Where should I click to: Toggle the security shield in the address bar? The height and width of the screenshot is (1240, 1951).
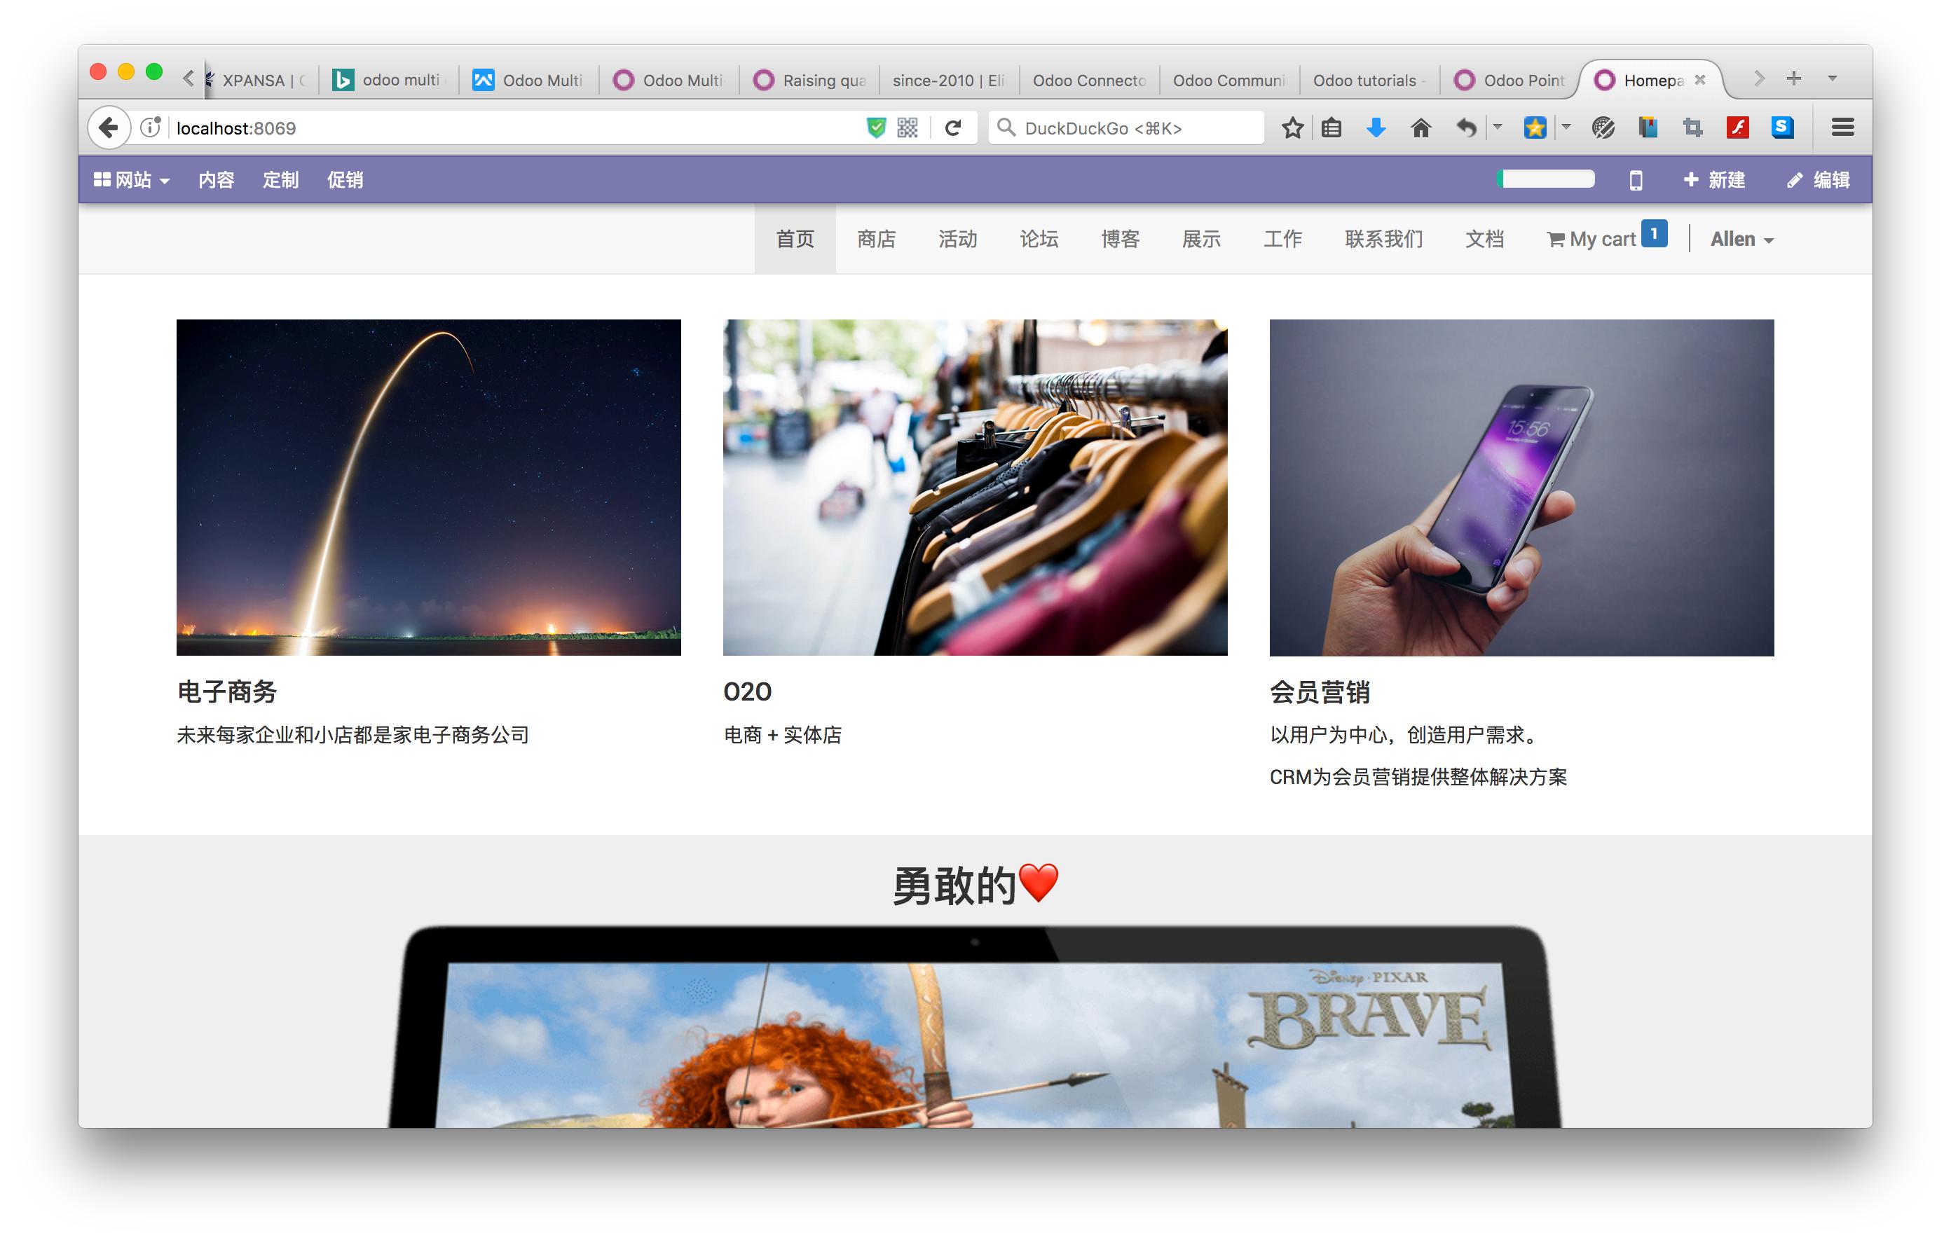pyautogui.click(x=875, y=128)
